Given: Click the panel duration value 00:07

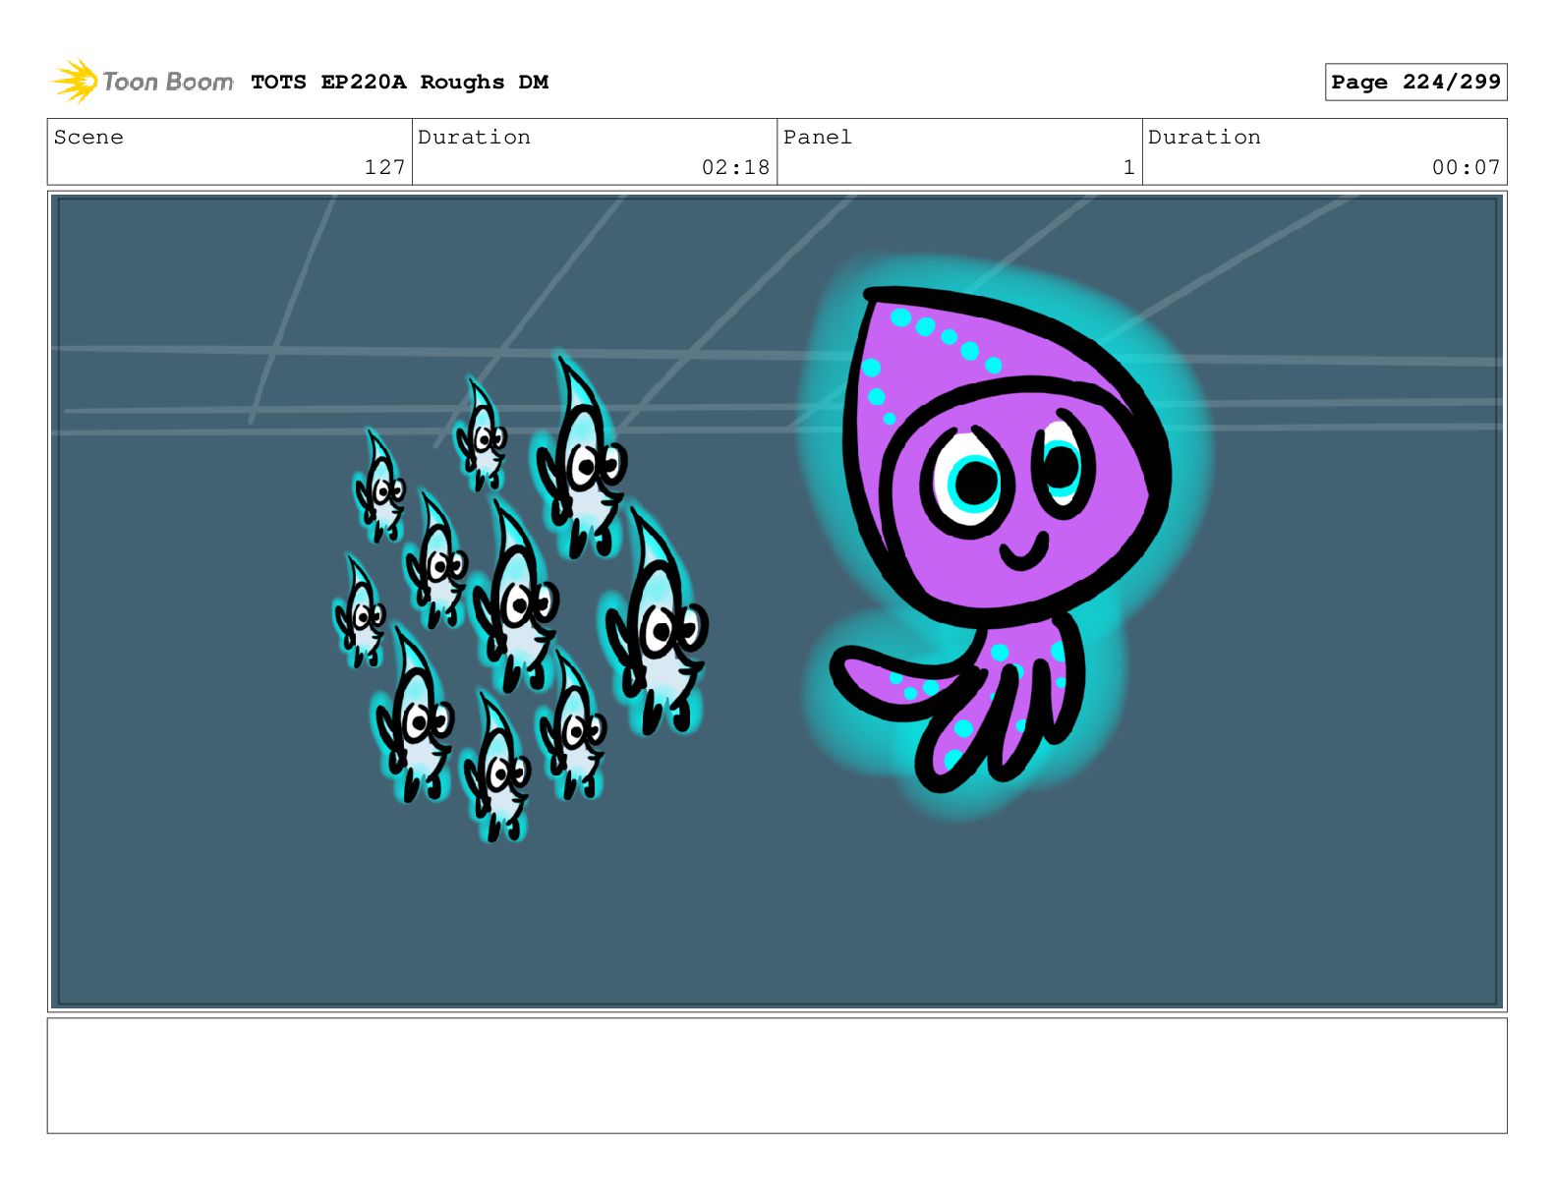Looking at the screenshot, I should pyautogui.click(x=1466, y=167).
